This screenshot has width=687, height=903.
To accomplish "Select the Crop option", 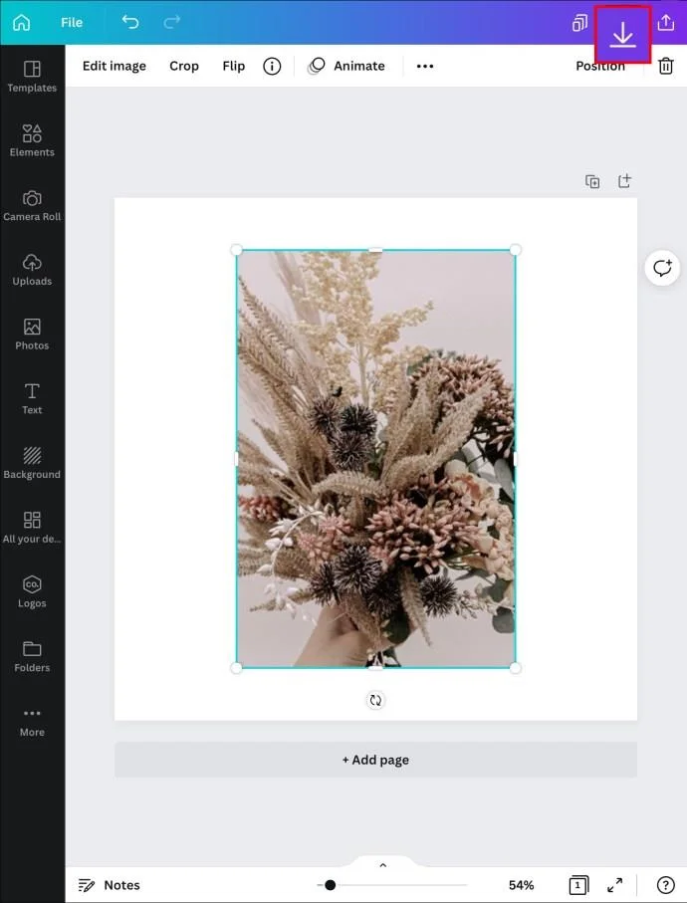I will tap(184, 67).
